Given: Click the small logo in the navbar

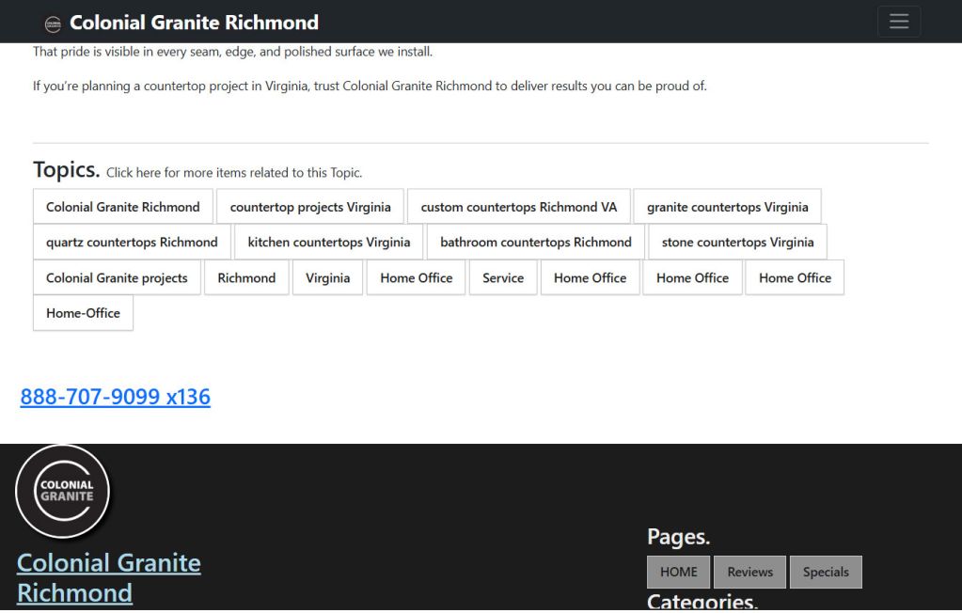Looking at the screenshot, I should click(53, 24).
